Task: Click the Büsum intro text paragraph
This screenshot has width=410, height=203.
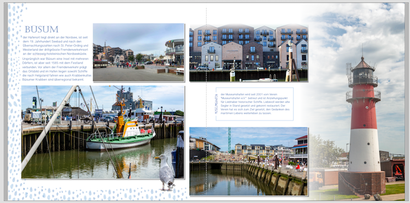Action: 56,58
